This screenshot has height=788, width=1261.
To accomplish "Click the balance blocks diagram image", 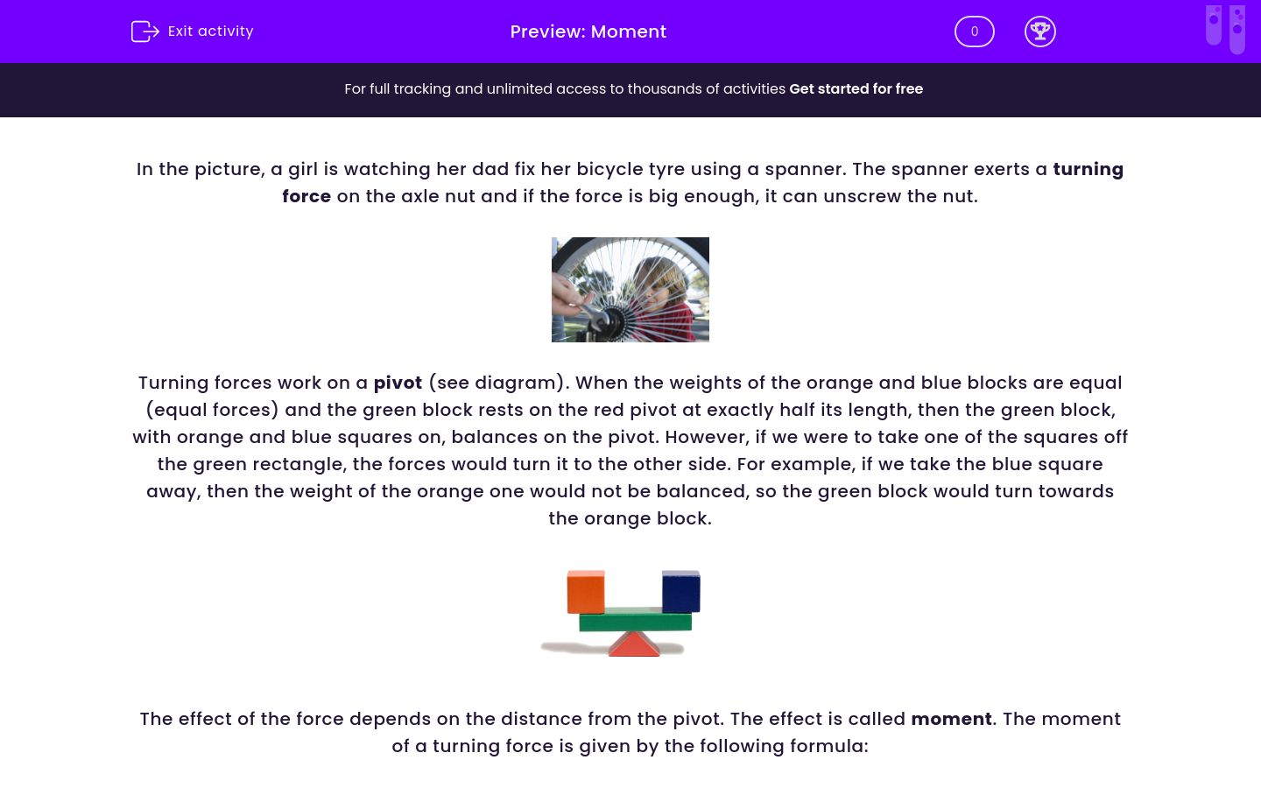I will (x=630, y=611).
